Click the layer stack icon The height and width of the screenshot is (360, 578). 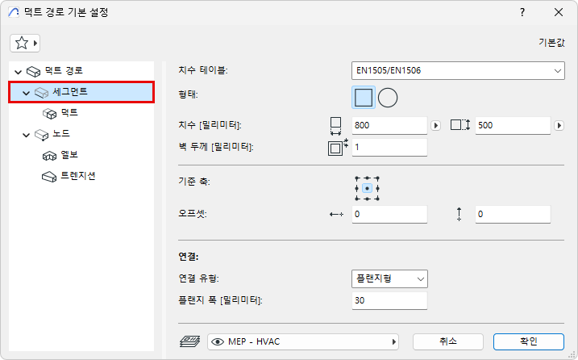(x=189, y=341)
